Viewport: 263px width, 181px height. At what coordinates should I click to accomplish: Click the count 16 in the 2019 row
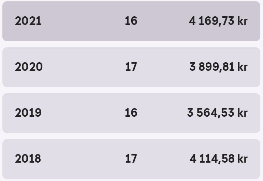(131, 113)
